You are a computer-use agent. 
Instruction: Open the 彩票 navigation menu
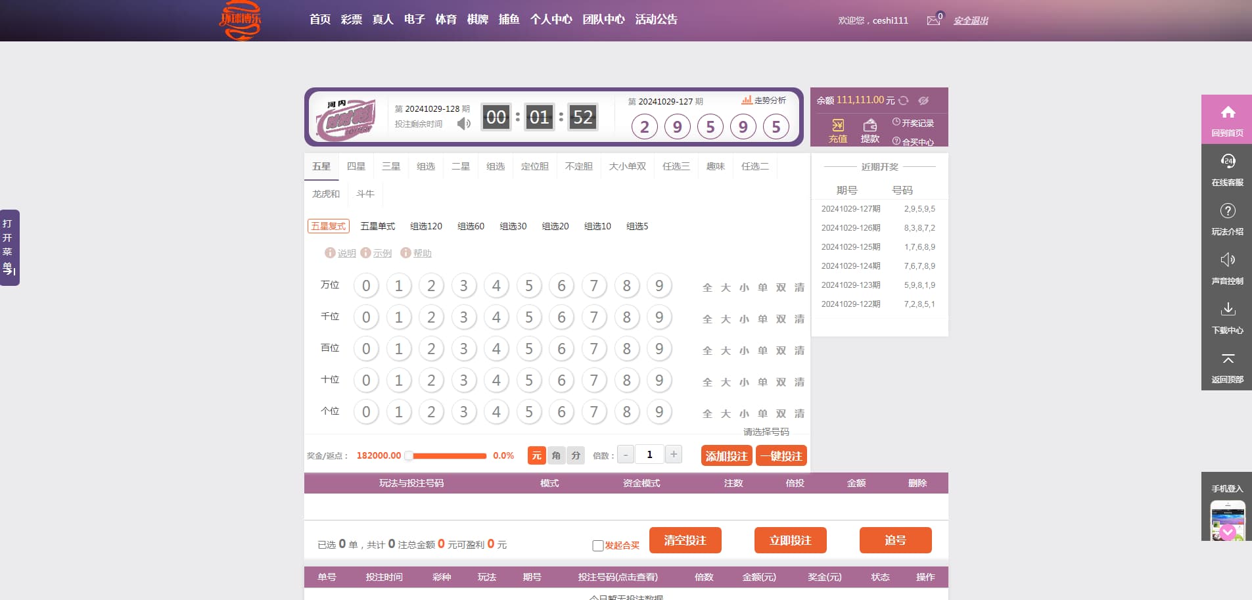pos(351,20)
